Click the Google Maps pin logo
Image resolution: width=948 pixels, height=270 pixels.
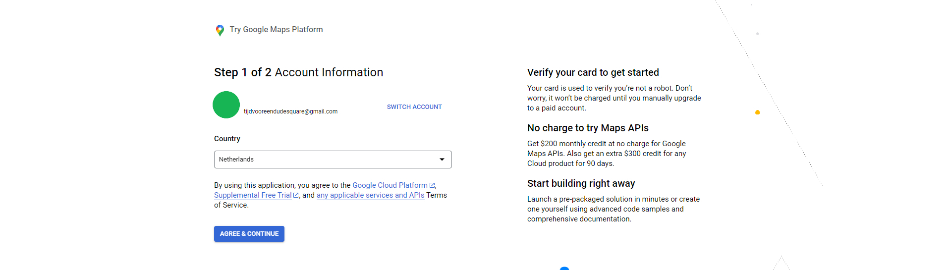pyautogui.click(x=220, y=30)
